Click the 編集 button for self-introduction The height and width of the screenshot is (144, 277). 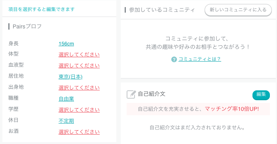click(x=261, y=95)
